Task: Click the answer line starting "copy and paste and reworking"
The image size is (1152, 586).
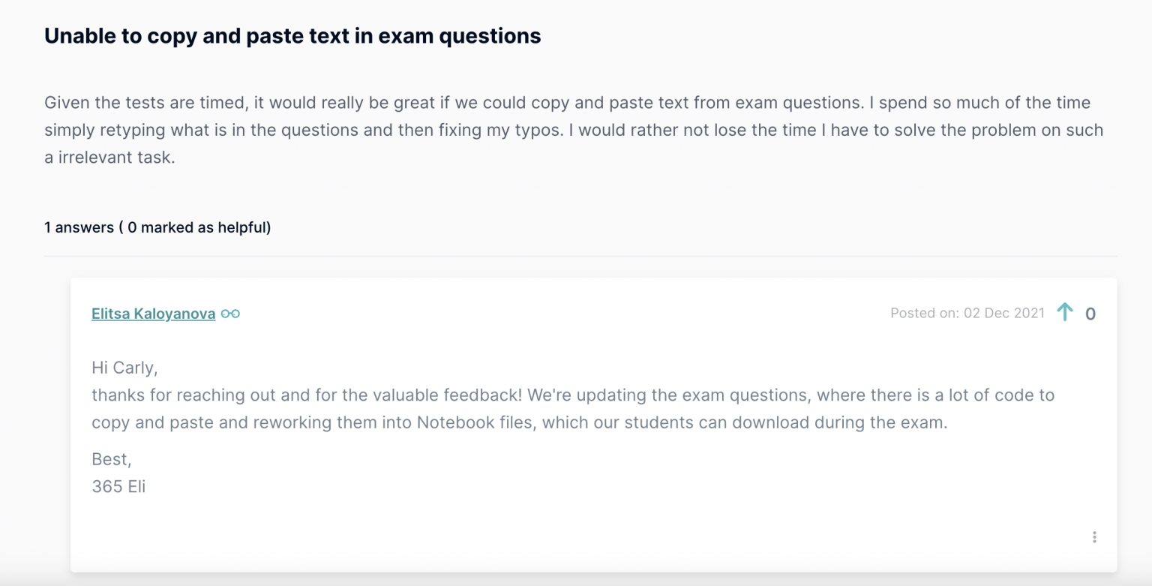Action: click(x=519, y=422)
